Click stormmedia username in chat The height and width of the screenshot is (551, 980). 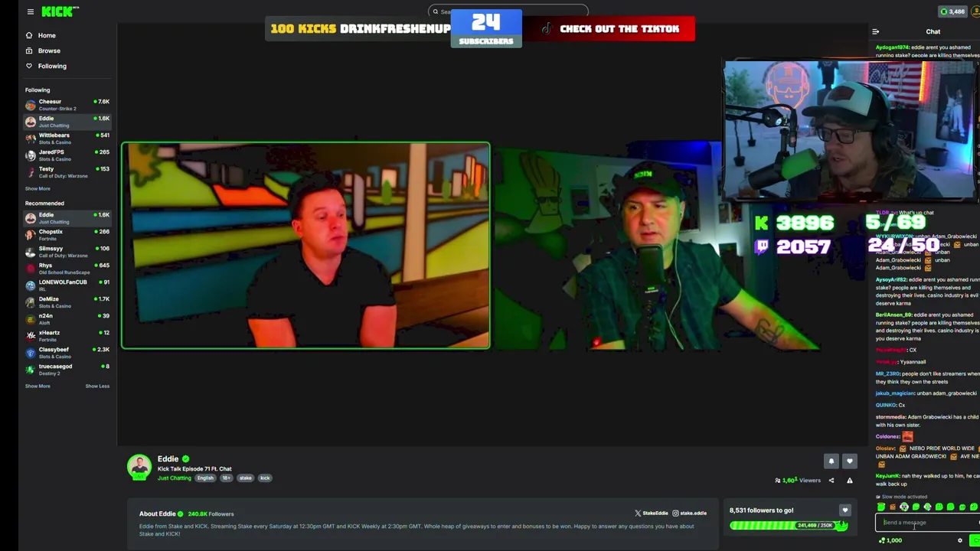(890, 417)
